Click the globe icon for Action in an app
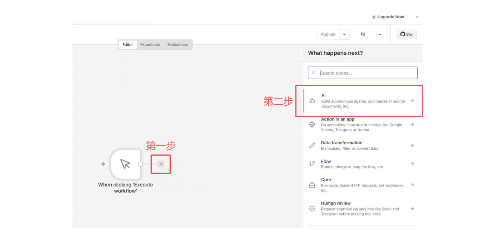 point(312,124)
